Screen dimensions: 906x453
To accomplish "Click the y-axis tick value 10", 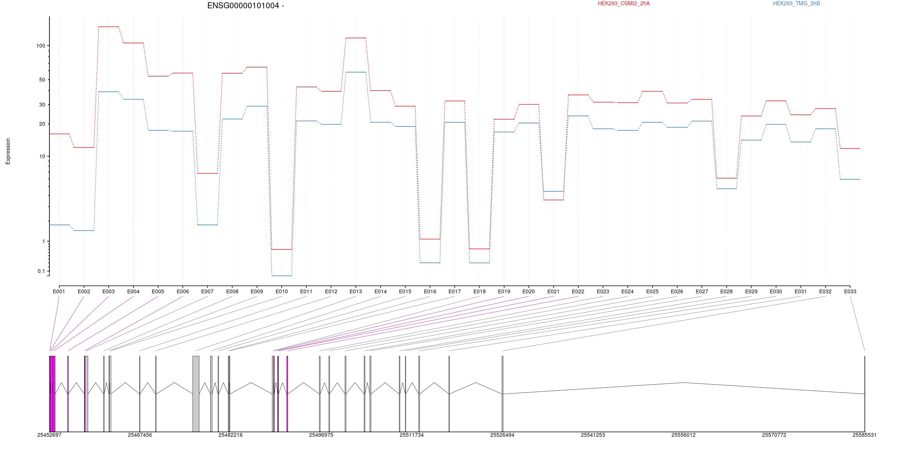I will tap(42, 156).
